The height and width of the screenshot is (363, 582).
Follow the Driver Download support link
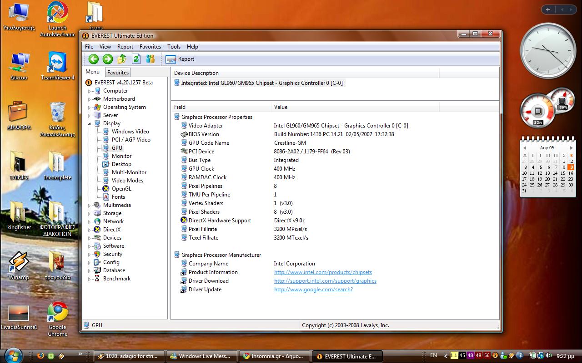pyautogui.click(x=325, y=281)
